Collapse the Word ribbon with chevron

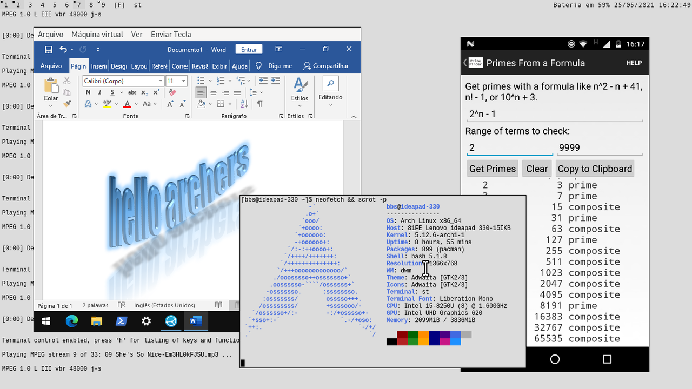(x=354, y=116)
